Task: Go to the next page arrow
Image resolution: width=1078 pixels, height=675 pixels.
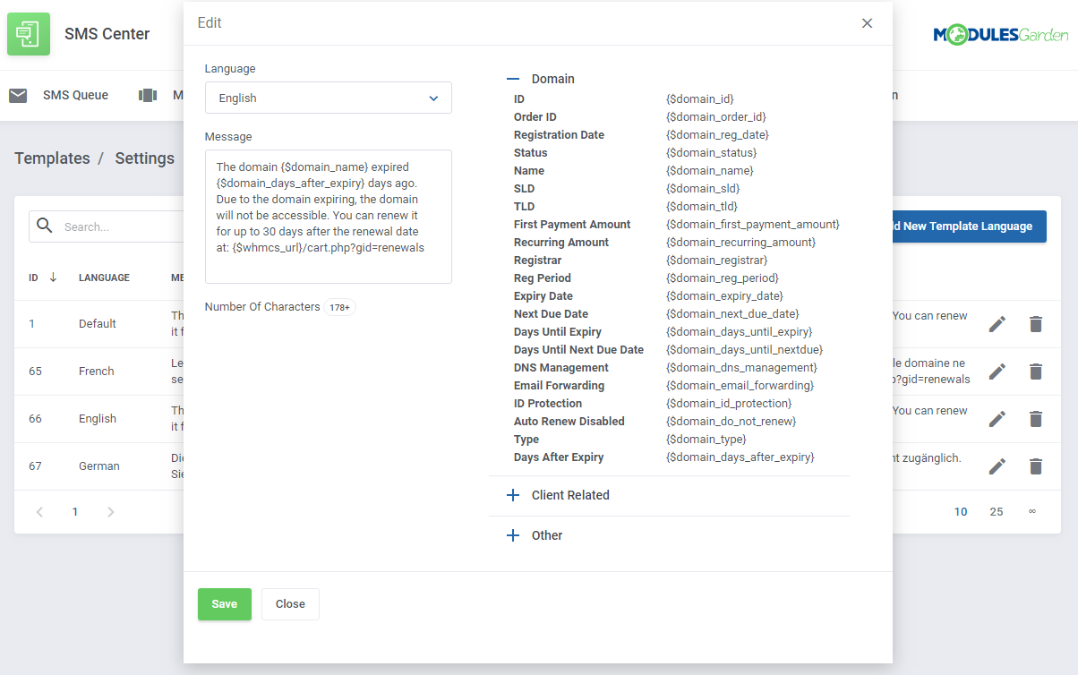Action: pyautogui.click(x=111, y=512)
